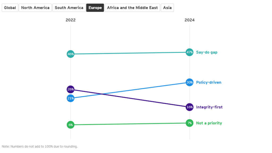Switch to the Global tab
Viewport: 272px width, 153px height.
coord(10,8)
